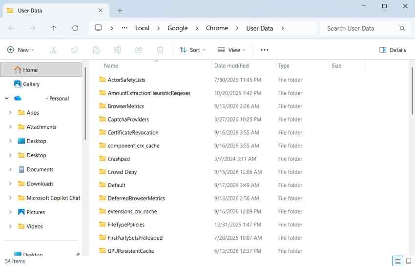This screenshot has width=415, height=266.
Task: Sort by the Name column header
Action: point(111,65)
